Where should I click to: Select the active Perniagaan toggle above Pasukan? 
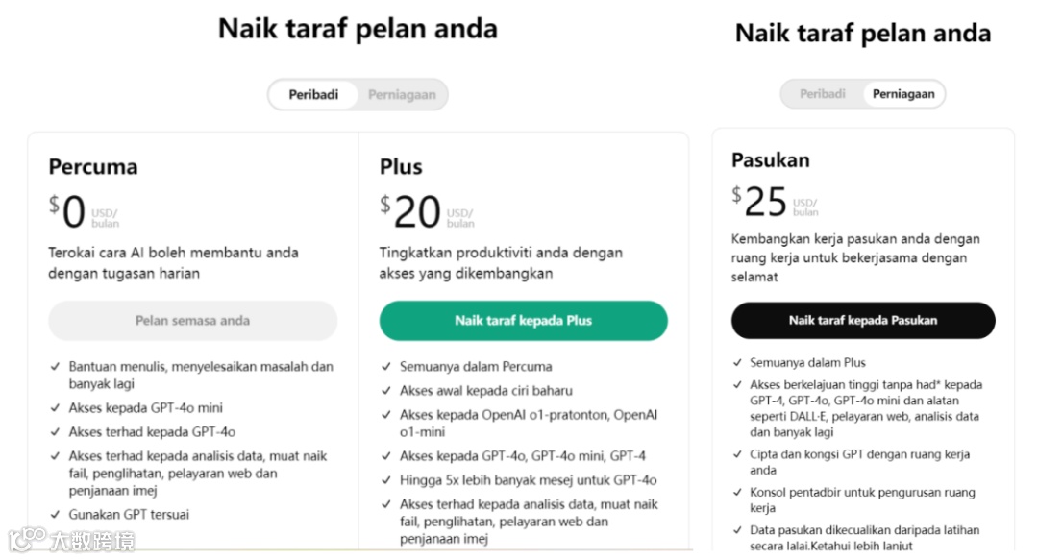tap(903, 94)
